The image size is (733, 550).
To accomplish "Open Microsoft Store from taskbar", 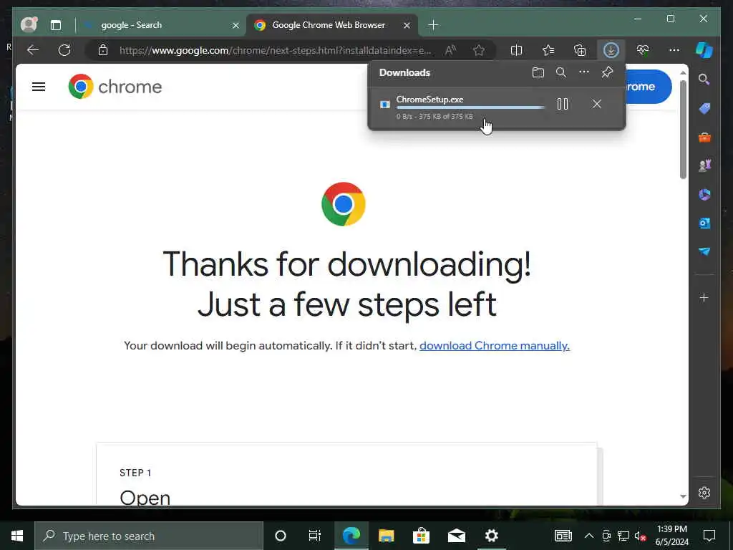I will [421, 536].
